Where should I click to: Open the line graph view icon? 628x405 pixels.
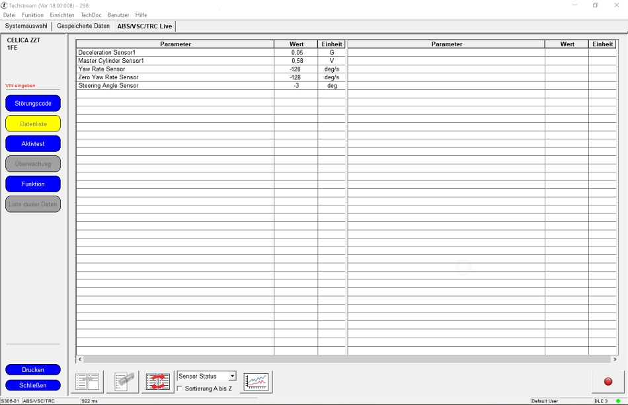point(256,382)
